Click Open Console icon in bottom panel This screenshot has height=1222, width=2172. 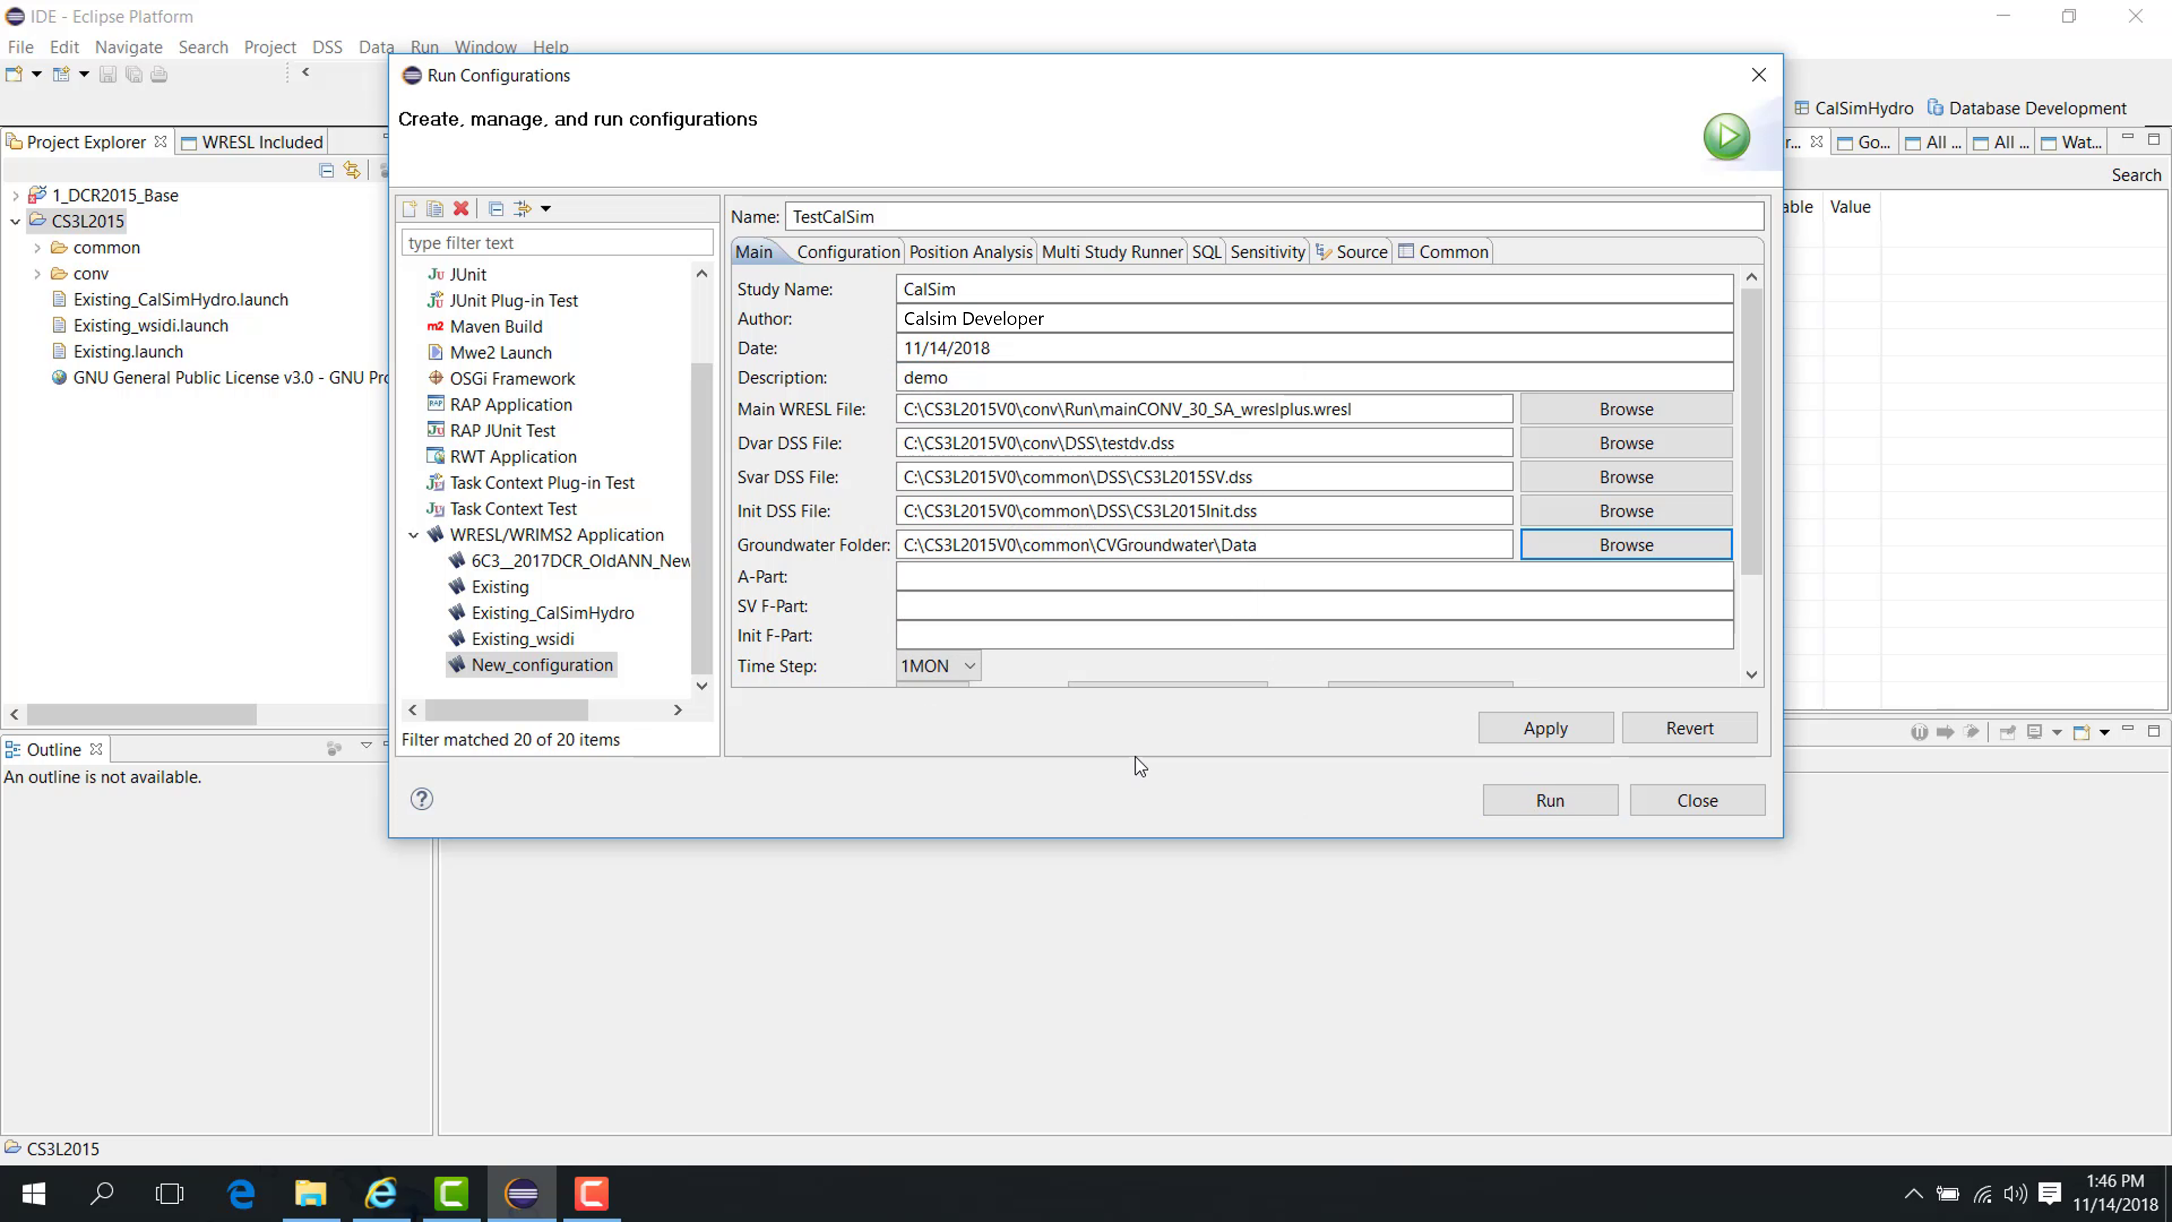[x=2082, y=732]
